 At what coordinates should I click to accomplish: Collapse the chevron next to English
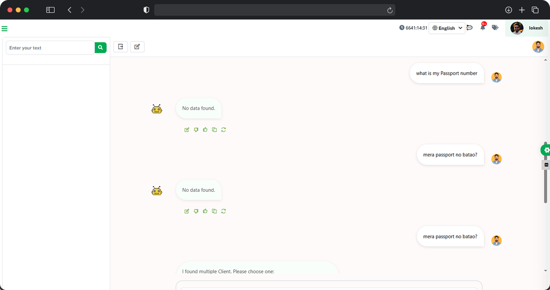[x=460, y=28]
